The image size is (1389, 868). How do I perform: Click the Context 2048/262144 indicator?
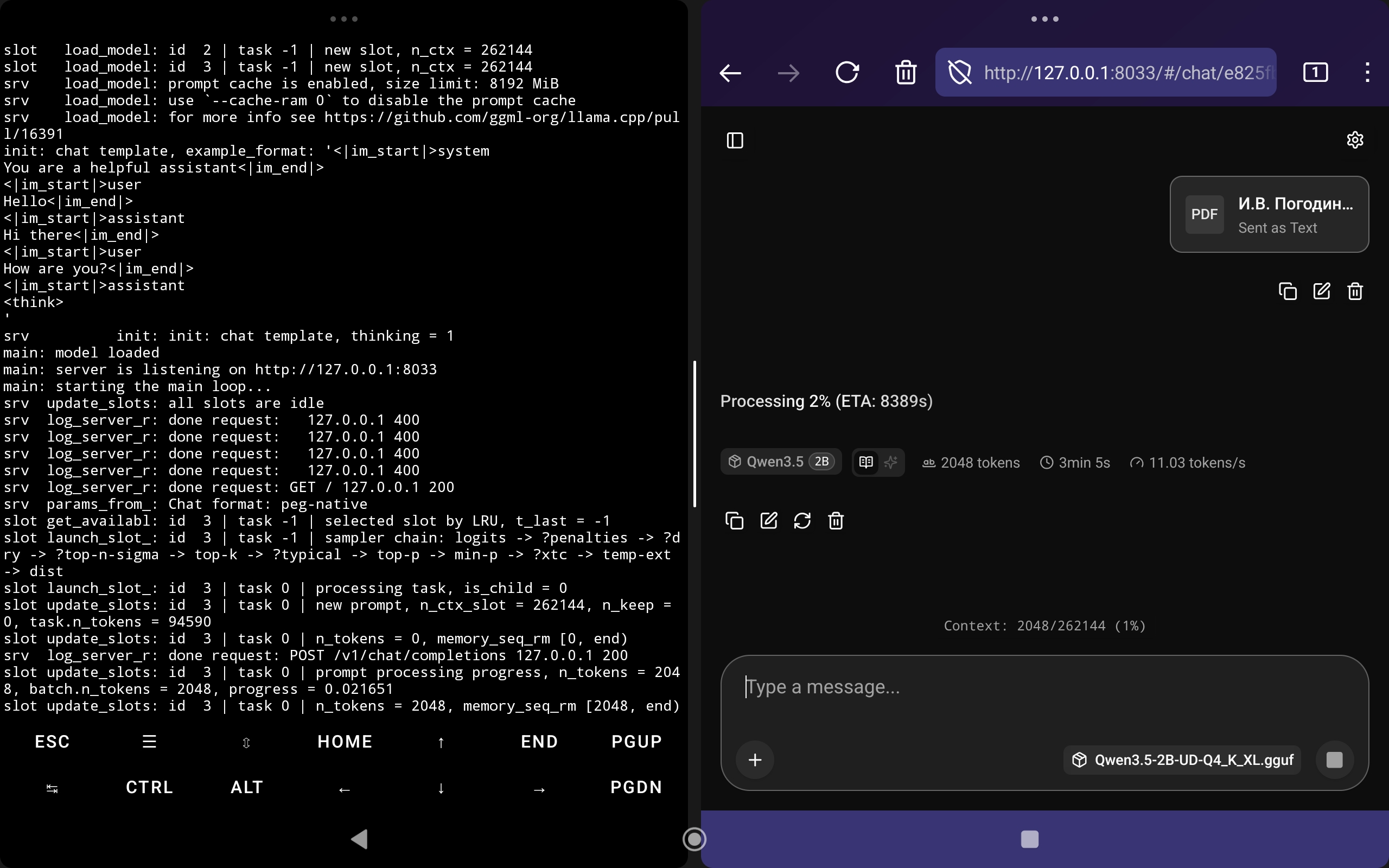[x=1044, y=626]
